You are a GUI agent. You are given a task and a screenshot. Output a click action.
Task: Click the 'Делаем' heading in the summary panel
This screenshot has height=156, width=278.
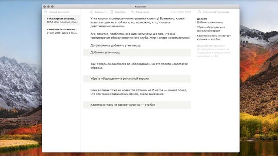202,19
